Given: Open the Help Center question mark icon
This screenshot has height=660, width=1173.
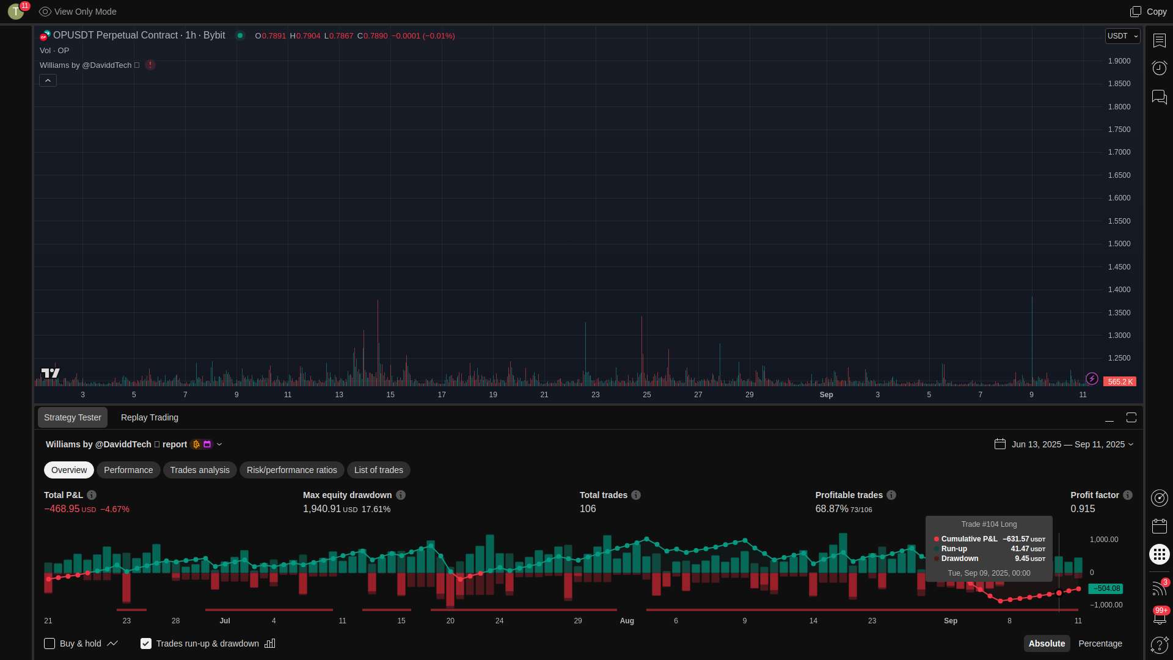Looking at the screenshot, I should 1159,645.
